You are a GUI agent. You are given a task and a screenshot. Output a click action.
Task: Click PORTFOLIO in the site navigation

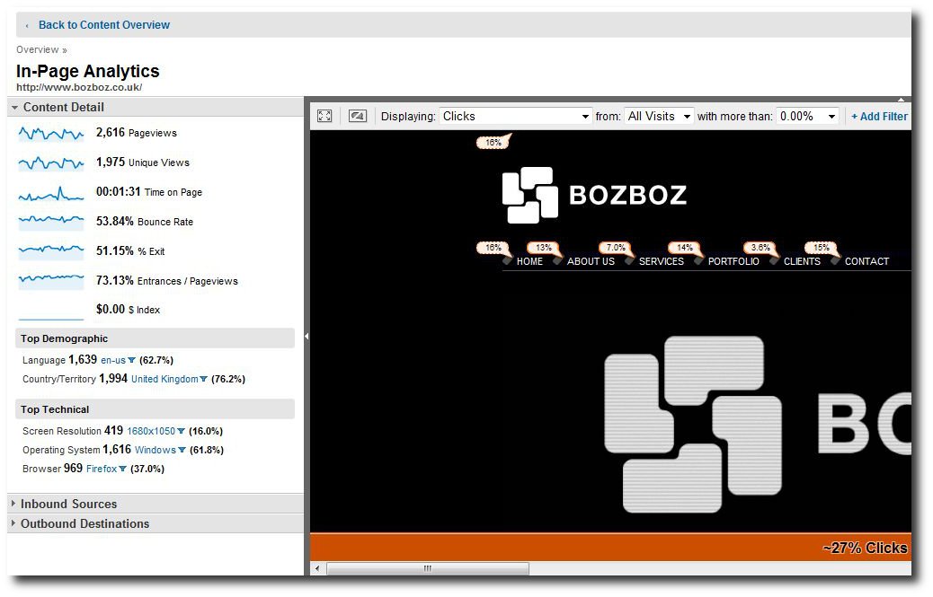coord(733,261)
